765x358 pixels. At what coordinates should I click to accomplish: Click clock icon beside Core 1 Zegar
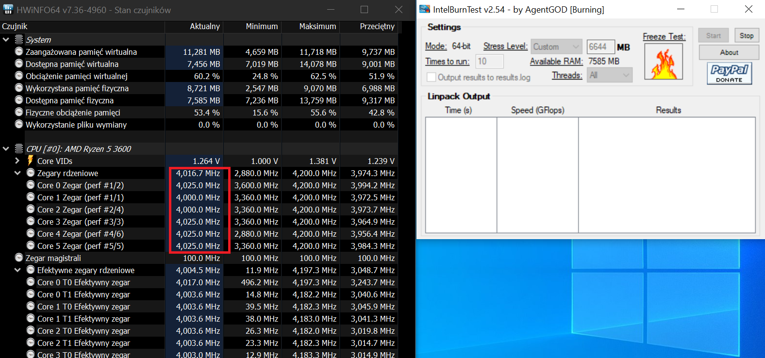click(x=31, y=197)
